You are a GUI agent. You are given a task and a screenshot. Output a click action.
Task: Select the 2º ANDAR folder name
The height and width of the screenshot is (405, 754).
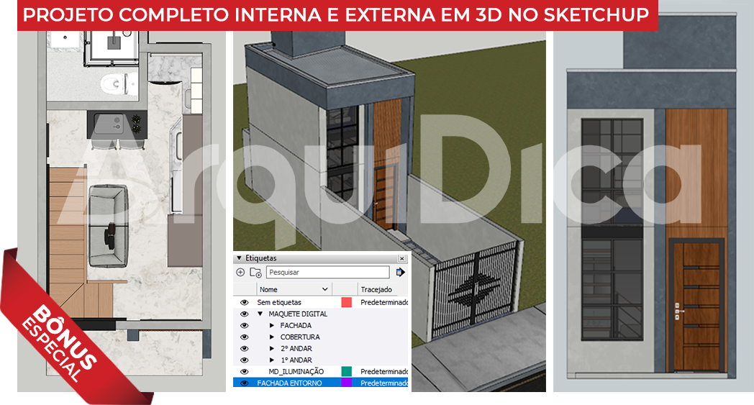[296, 349]
